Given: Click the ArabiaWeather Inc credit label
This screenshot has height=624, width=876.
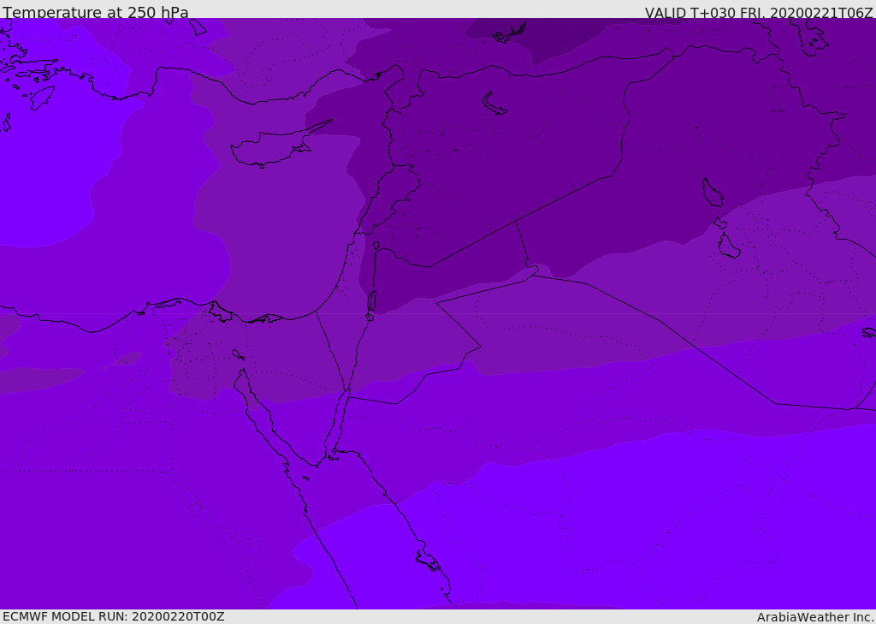Looking at the screenshot, I should (x=815, y=617).
